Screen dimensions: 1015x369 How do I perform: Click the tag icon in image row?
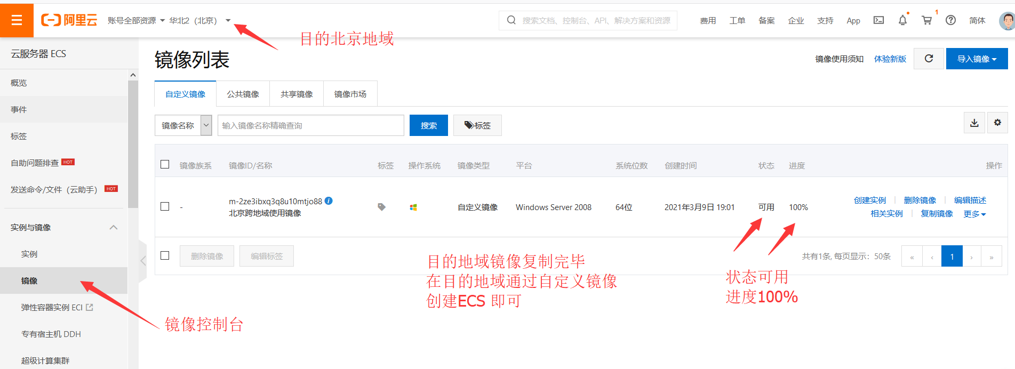(x=381, y=207)
